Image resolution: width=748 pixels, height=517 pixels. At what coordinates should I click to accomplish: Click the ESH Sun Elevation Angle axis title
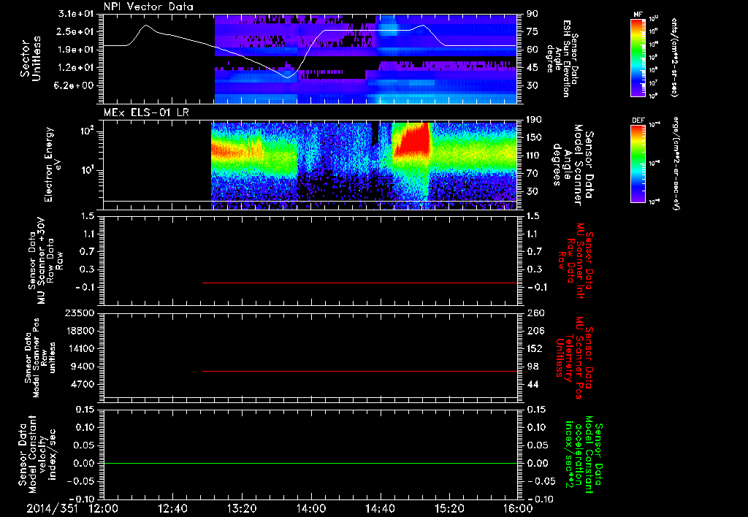click(x=563, y=58)
